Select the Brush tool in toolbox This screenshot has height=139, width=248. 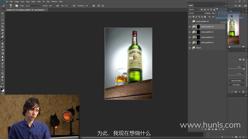(x=2, y=40)
